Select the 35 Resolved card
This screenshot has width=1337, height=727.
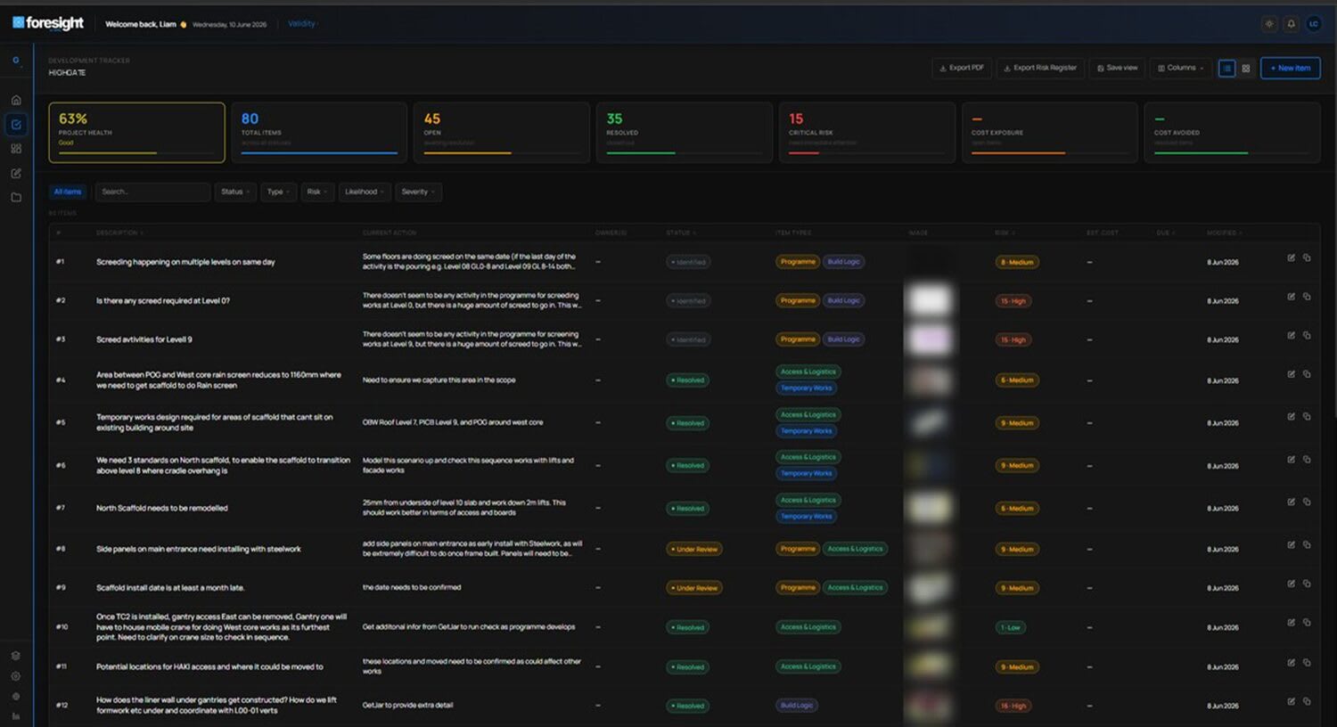point(684,132)
